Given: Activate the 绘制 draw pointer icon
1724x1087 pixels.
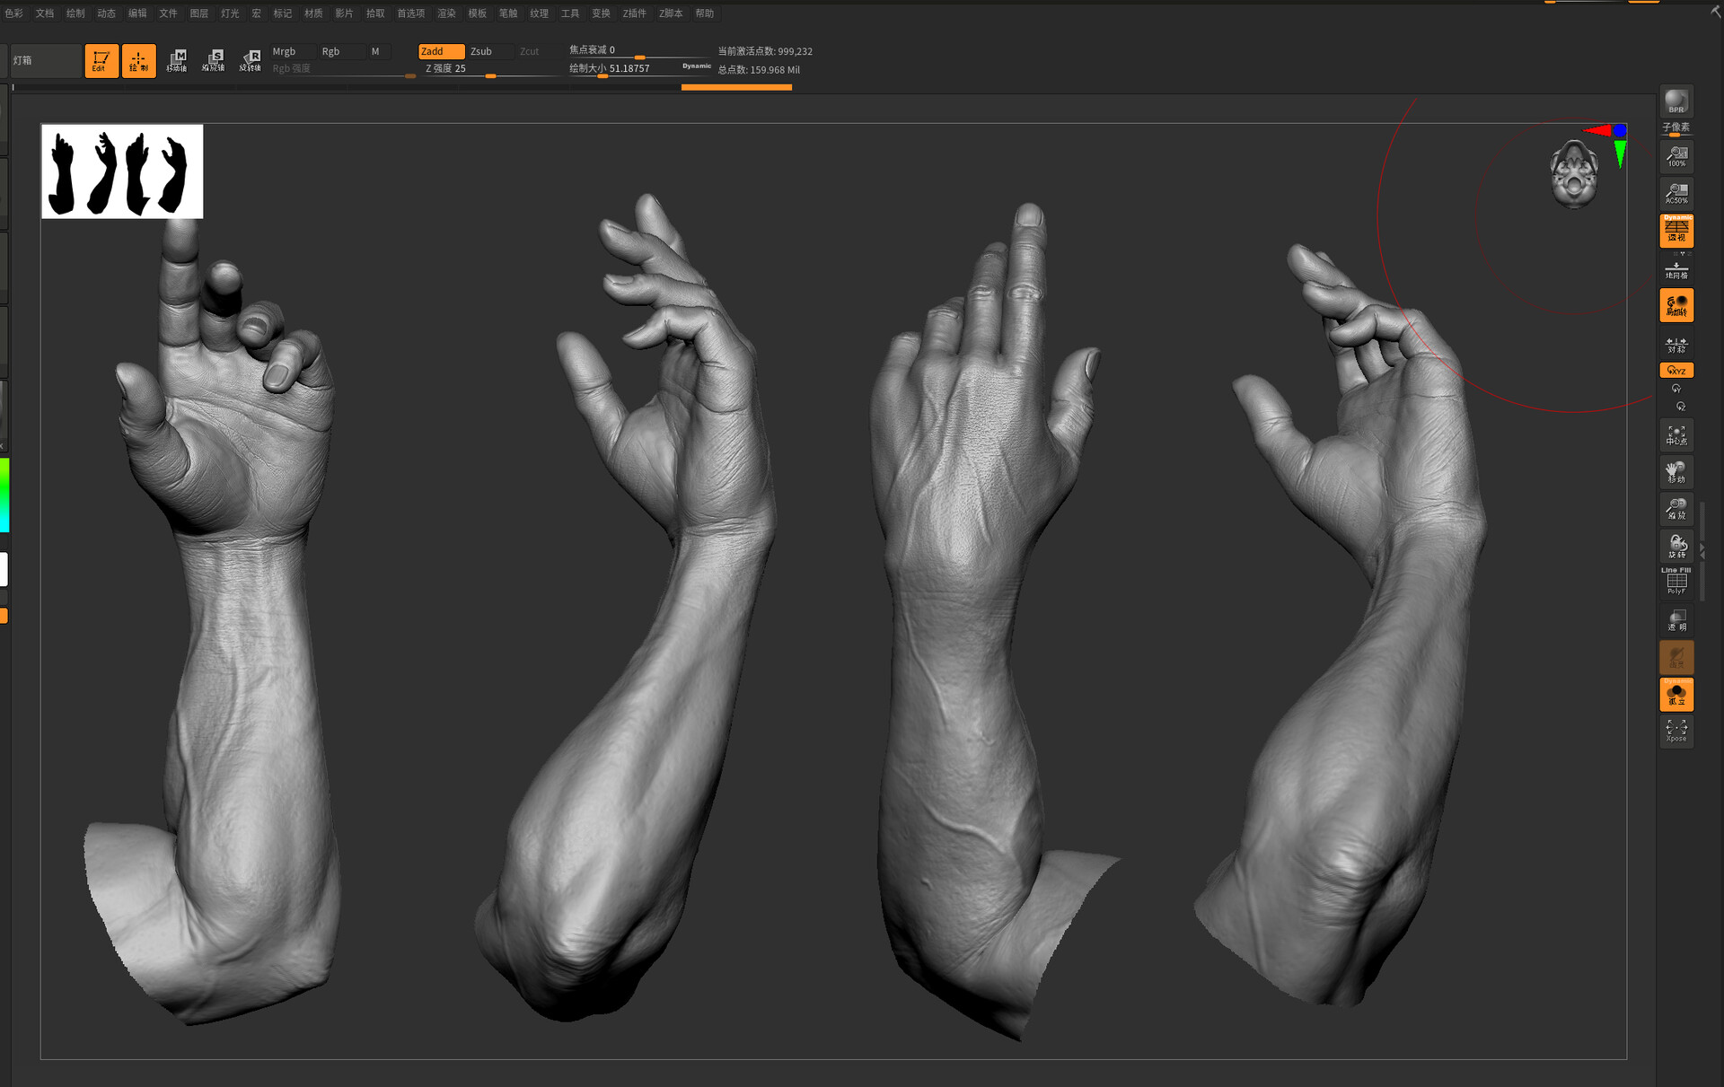Looking at the screenshot, I should click(x=138, y=60).
